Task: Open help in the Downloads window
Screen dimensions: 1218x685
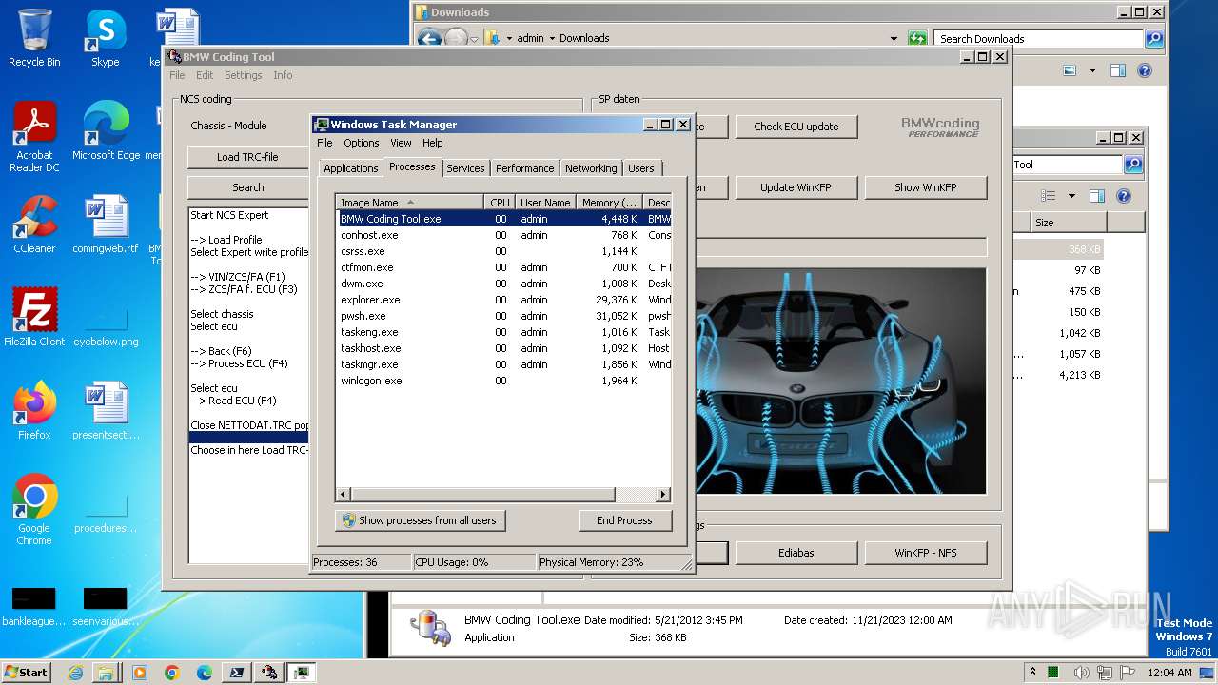Action: coord(1145,70)
